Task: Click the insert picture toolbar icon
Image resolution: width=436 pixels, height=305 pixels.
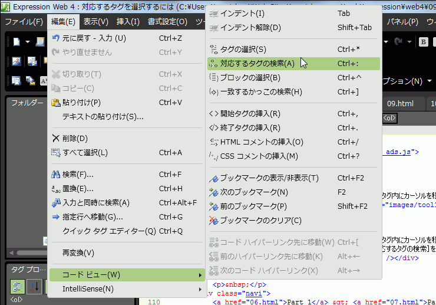Action: 16,61
